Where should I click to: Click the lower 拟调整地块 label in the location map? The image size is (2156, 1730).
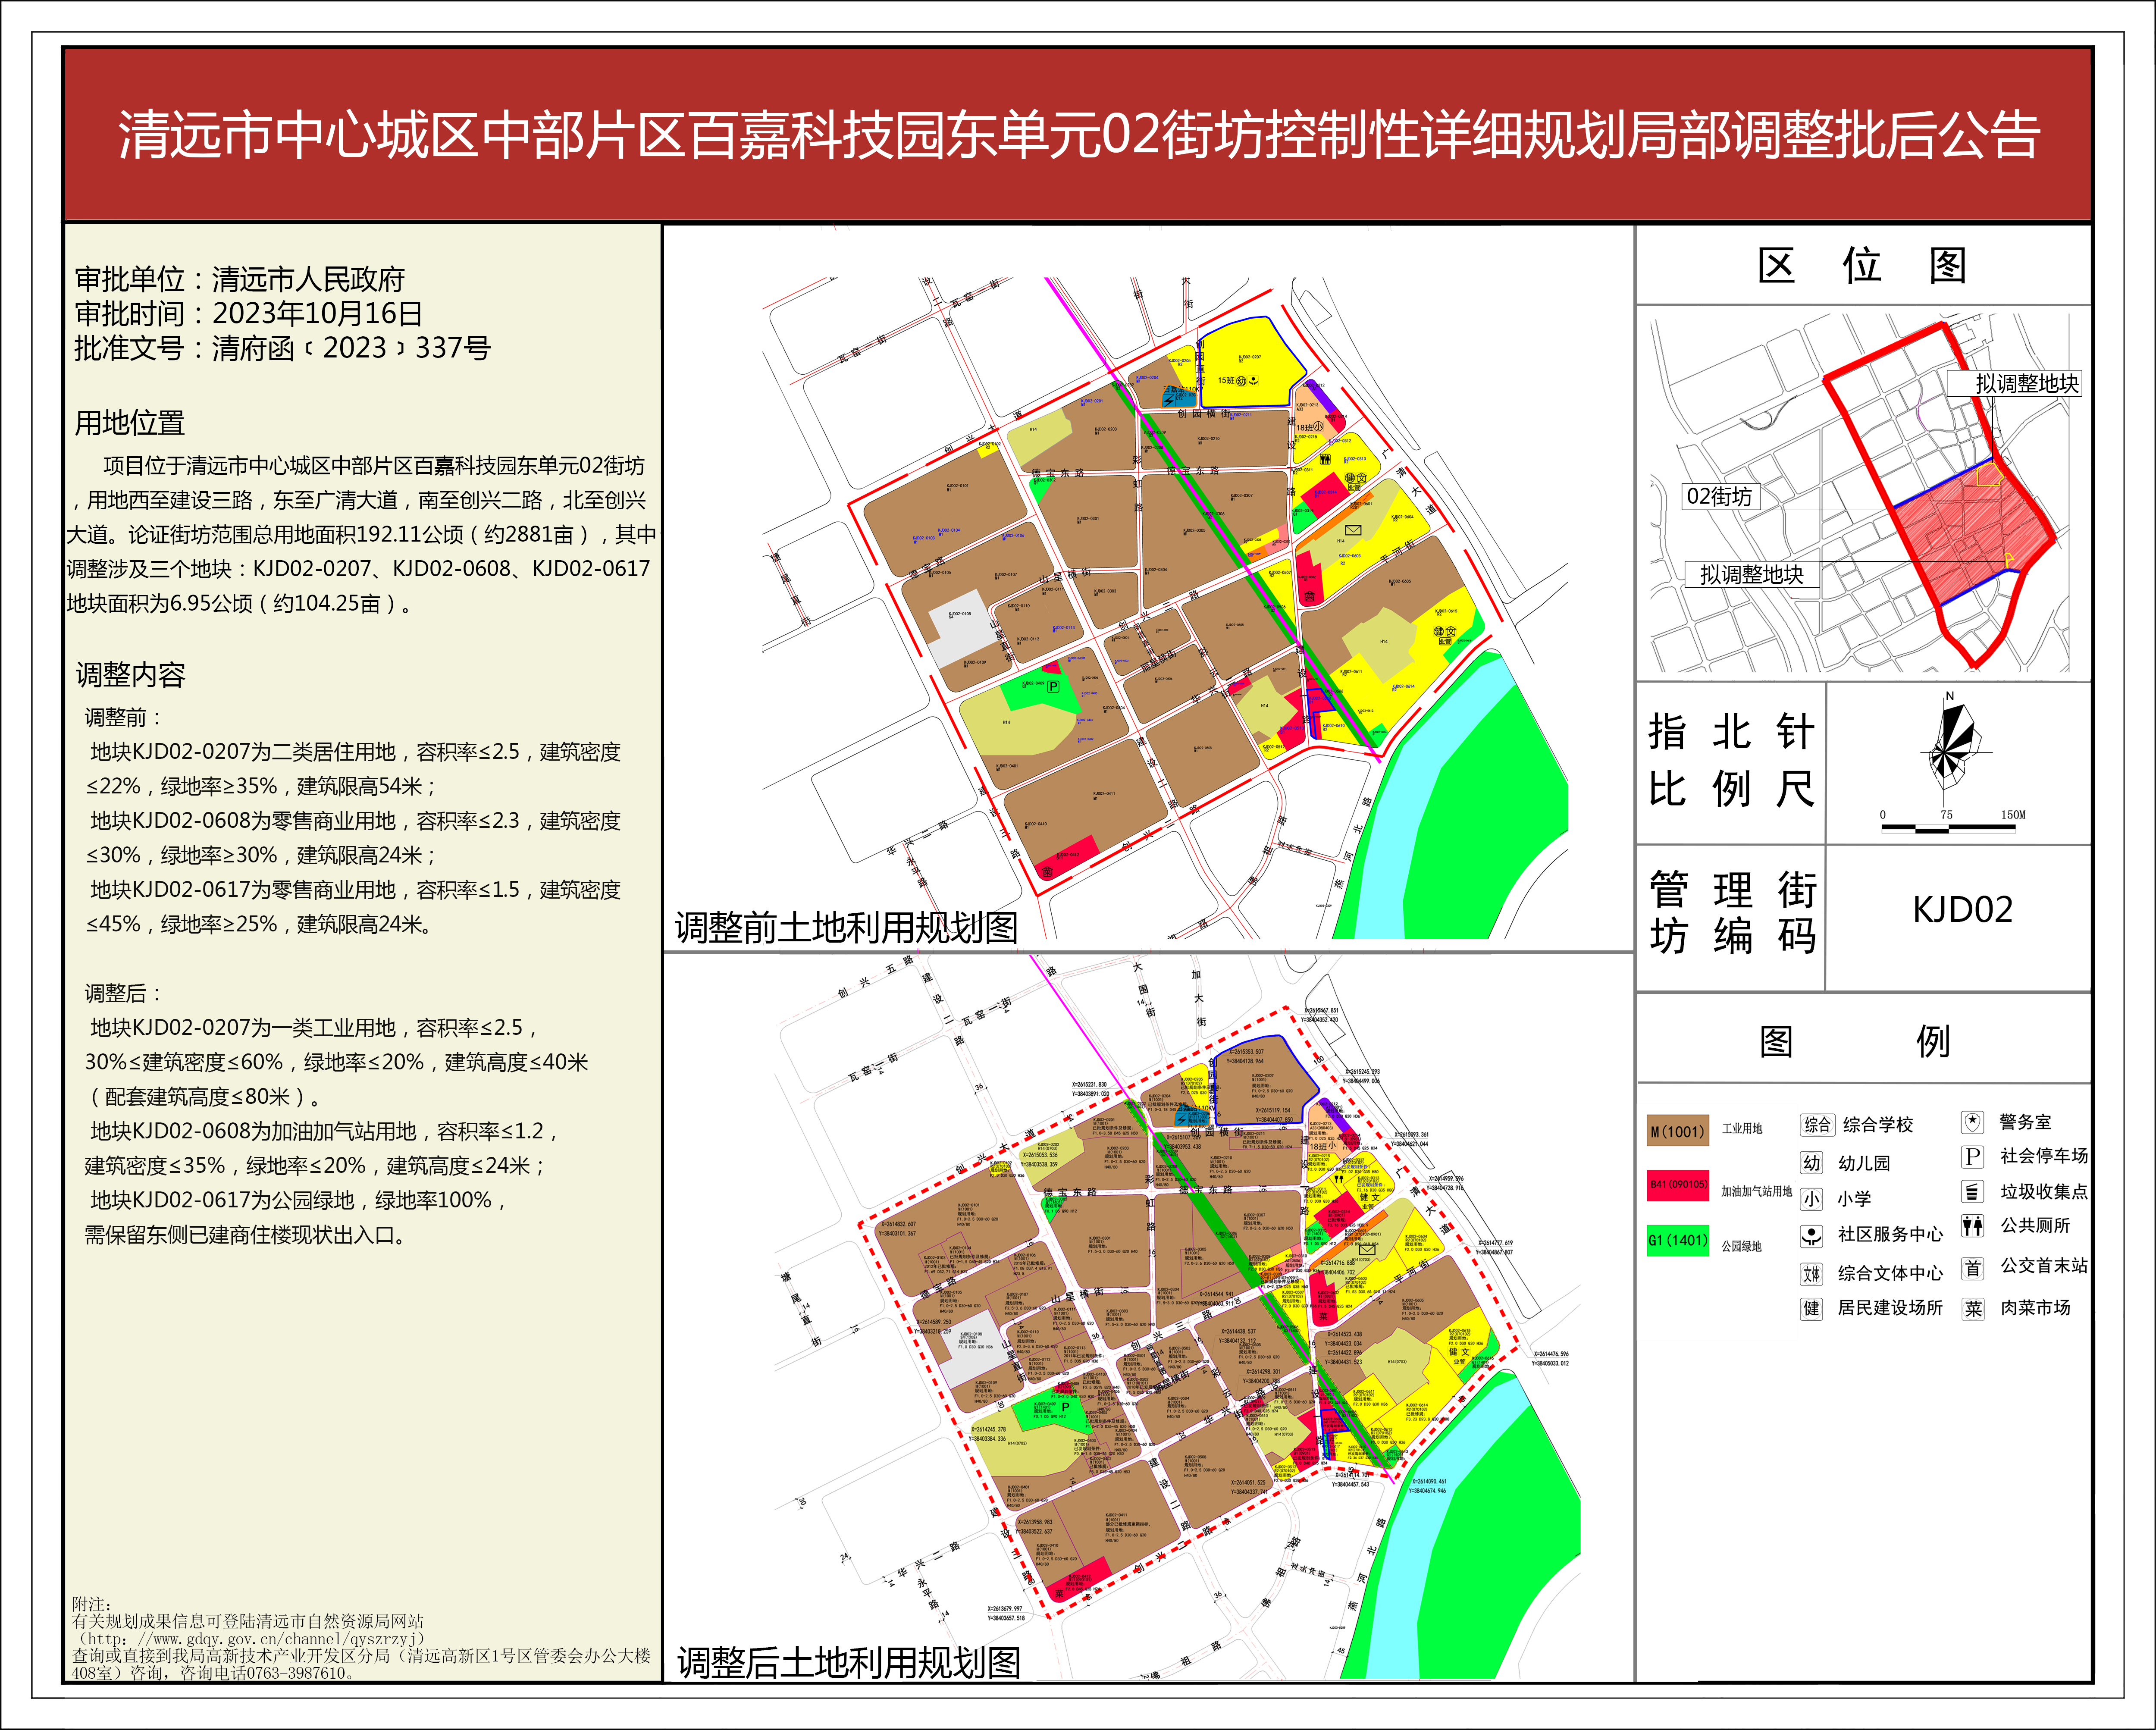tap(1752, 574)
